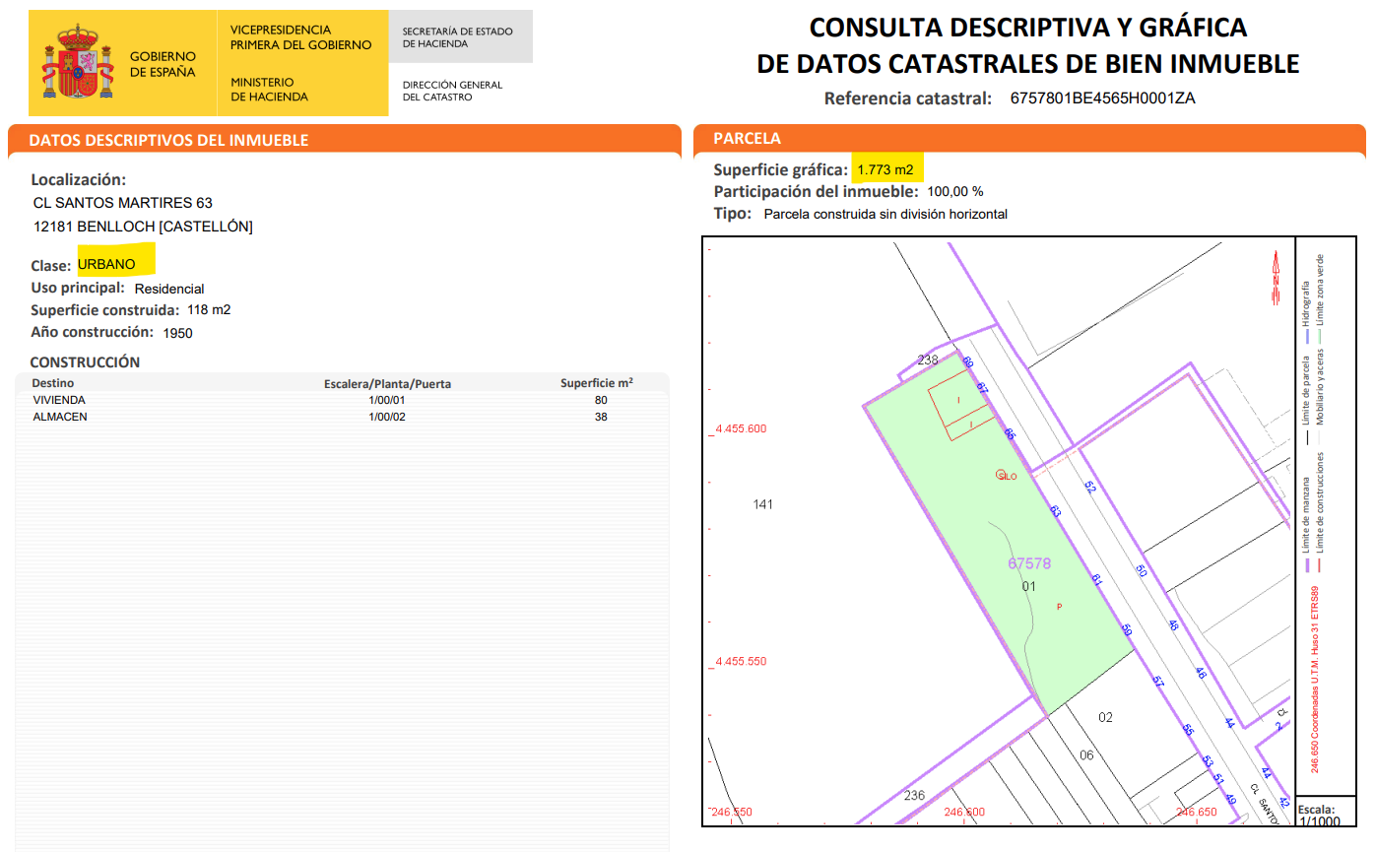This screenshot has width=1376, height=852.
Task: Click the PARCELA section header
Action: [x=747, y=139]
